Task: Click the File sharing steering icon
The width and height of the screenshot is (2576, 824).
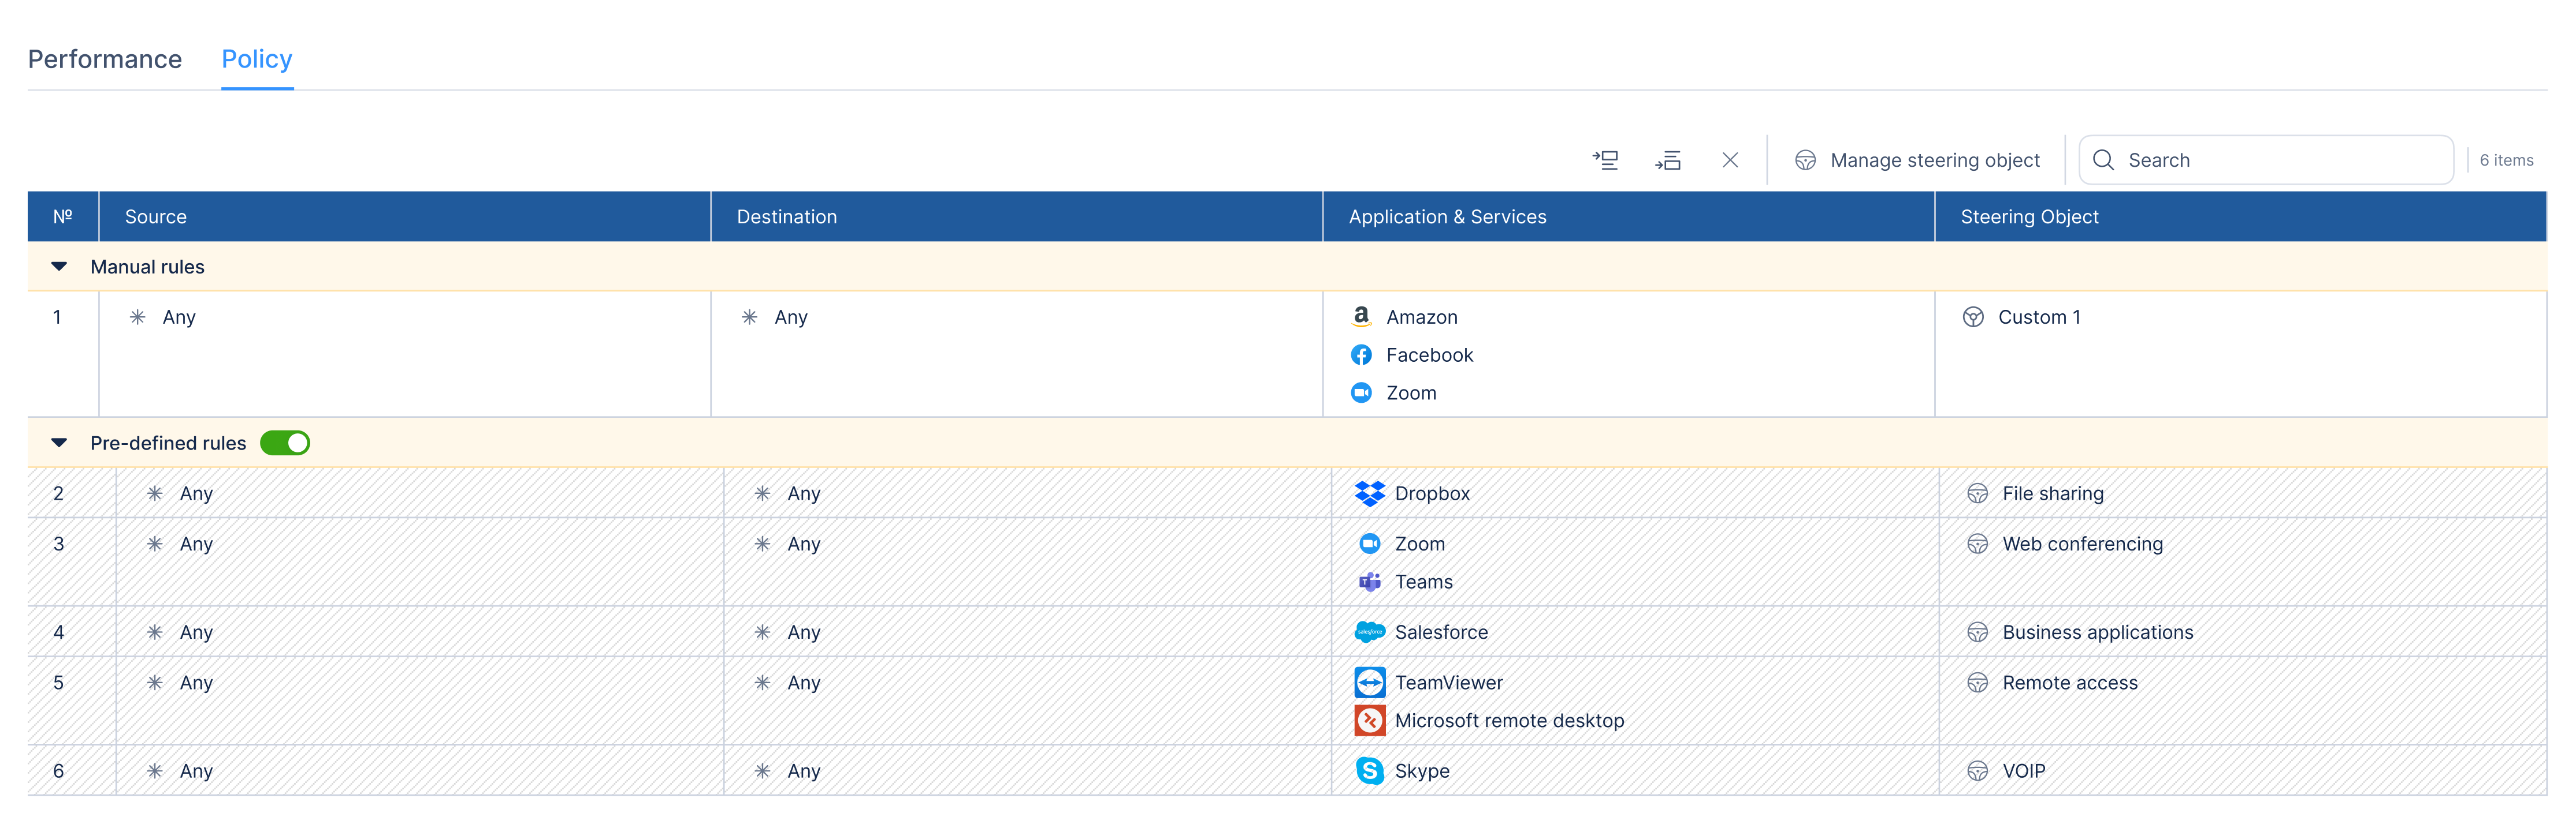Action: pos(1977,493)
